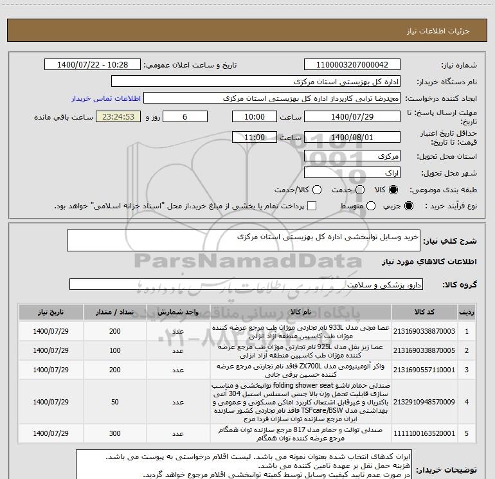The image size is (495, 479).
Task: Click quantity 300 in row 5
Action: [114, 433]
